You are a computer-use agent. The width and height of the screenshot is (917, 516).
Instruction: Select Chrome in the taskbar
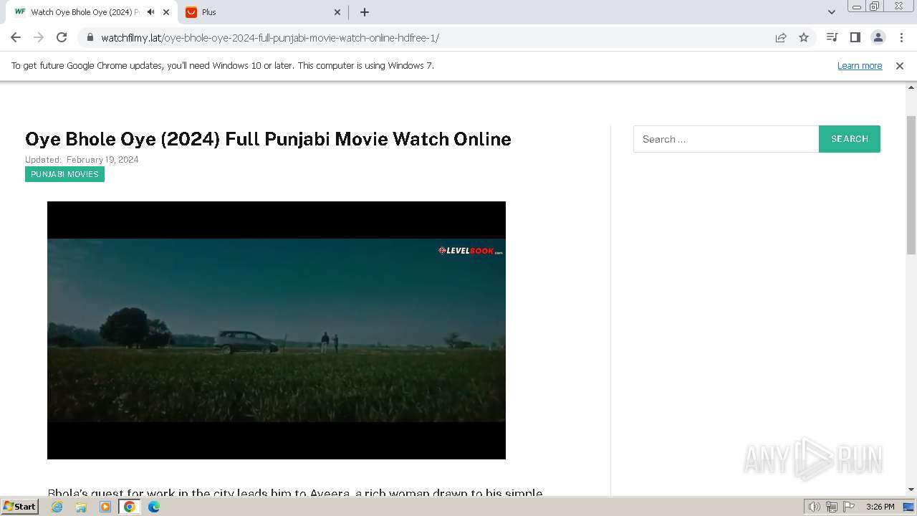tap(130, 507)
